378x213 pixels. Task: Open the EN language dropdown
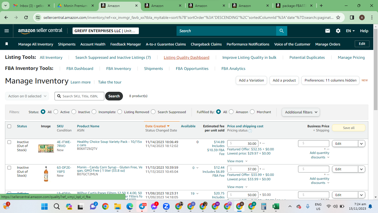(x=350, y=31)
